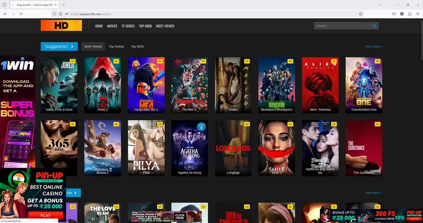Screen dimensions: 423x223
Task: Click the browser back arrow
Action: point(5,14)
